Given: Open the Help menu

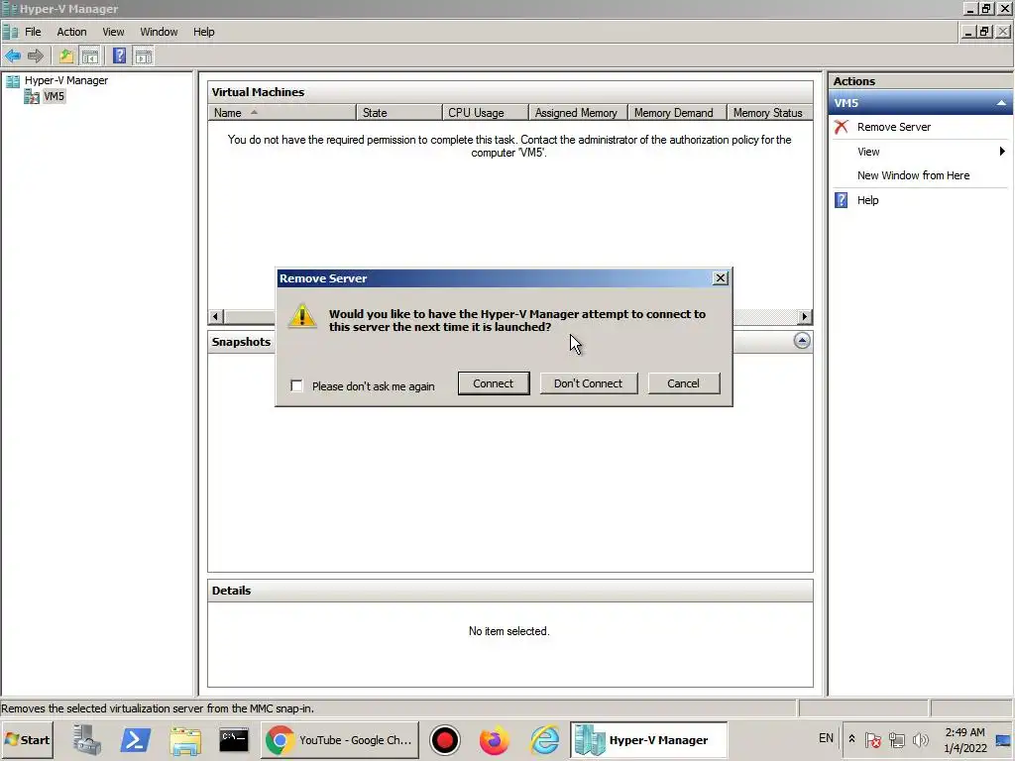Looking at the screenshot, I should tap(203, 32).
